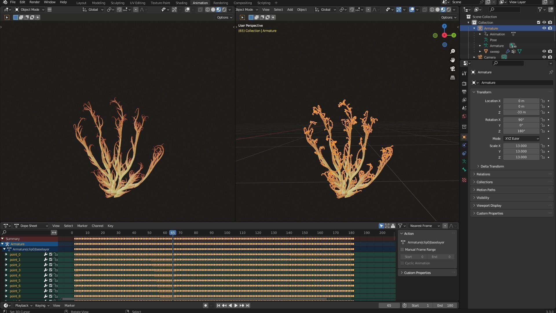Jump to previous keyframe
Viewport: 556px width, 313px height.
coord(224,305)
